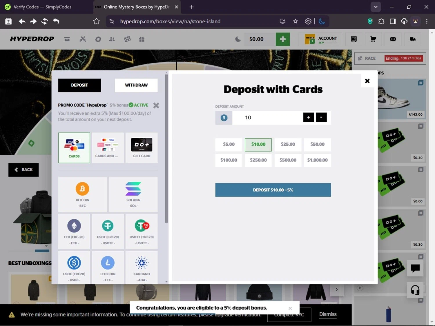Toggle dark mode moon icon in HypeDrop header

(x=238, y=39)
